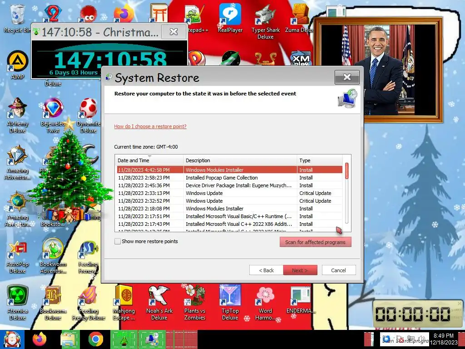Click the taskbar clock showing 8:49 PM
The width and height of the screenshot is (465, 349).
tap(444, 339)
